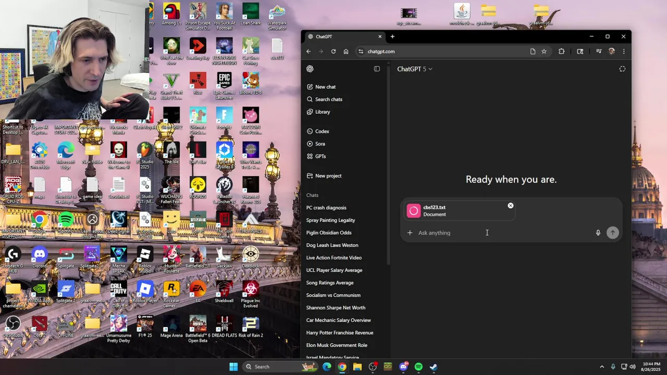Open the Windows Start menu
Viewport: 667px width, 375px height.
tap(233, 367)
